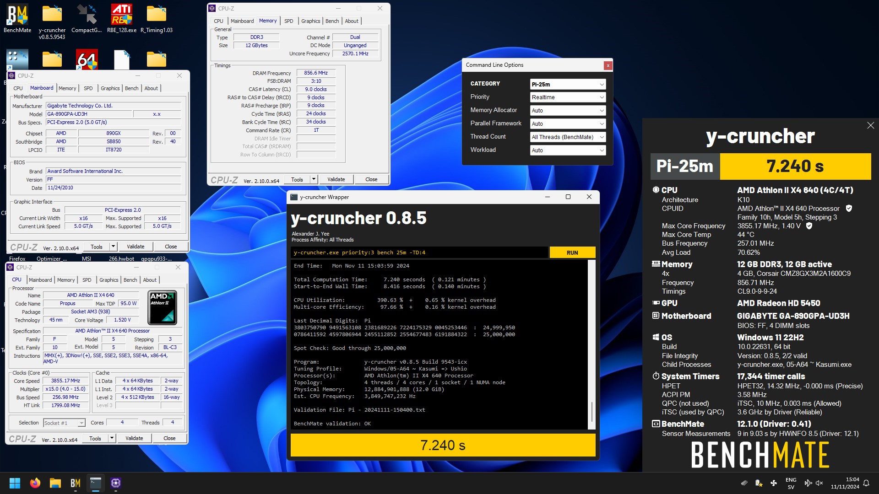The image size is (879, 494).
Task: Click the y-cruncher.exe command line field
Action: point(419,252)
